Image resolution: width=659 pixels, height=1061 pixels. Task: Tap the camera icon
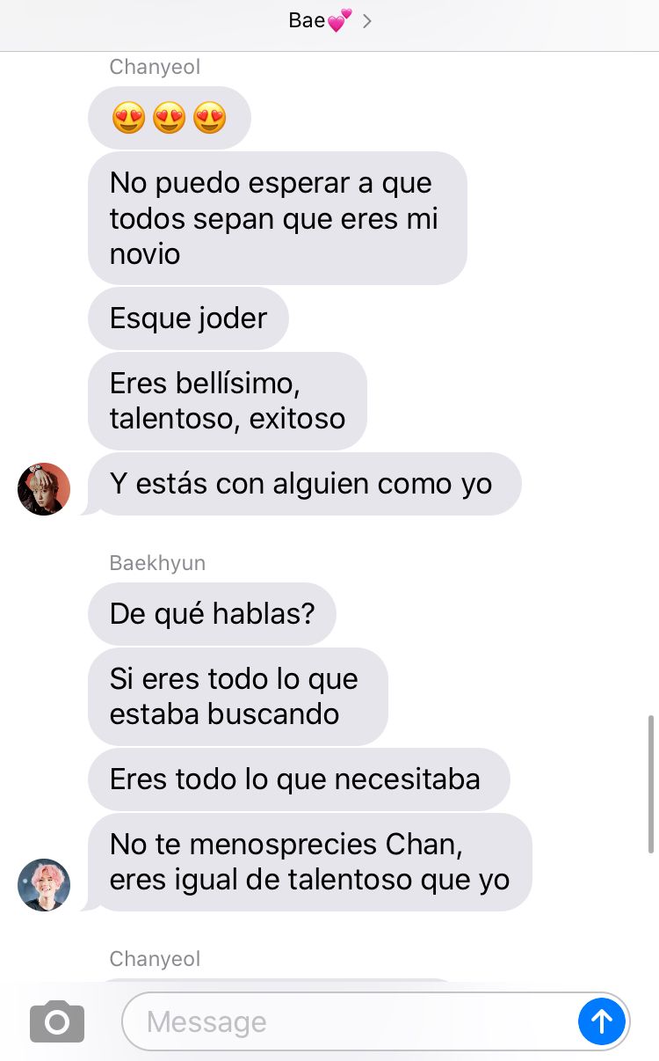click(57, 1021)
